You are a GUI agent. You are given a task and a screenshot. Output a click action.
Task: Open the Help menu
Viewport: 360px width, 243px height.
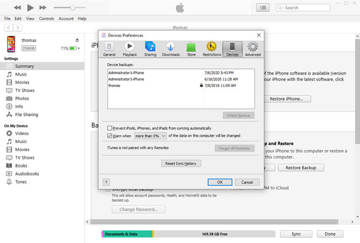(x=82, y=18)
